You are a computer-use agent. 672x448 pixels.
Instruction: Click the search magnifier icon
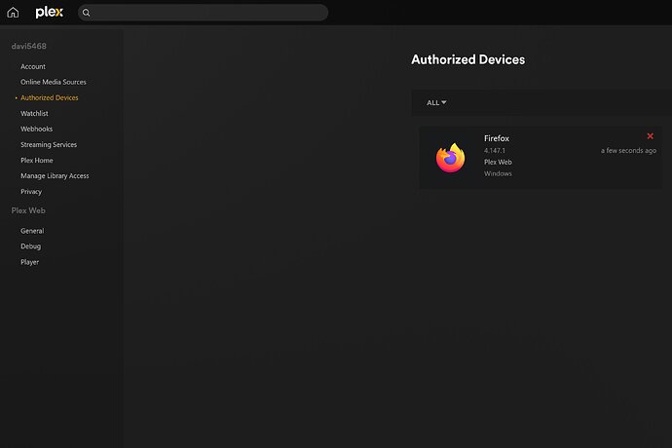(x=86, y=13)
